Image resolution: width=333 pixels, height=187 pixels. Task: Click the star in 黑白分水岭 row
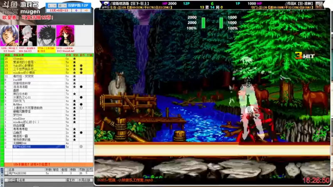click(75, 94)
